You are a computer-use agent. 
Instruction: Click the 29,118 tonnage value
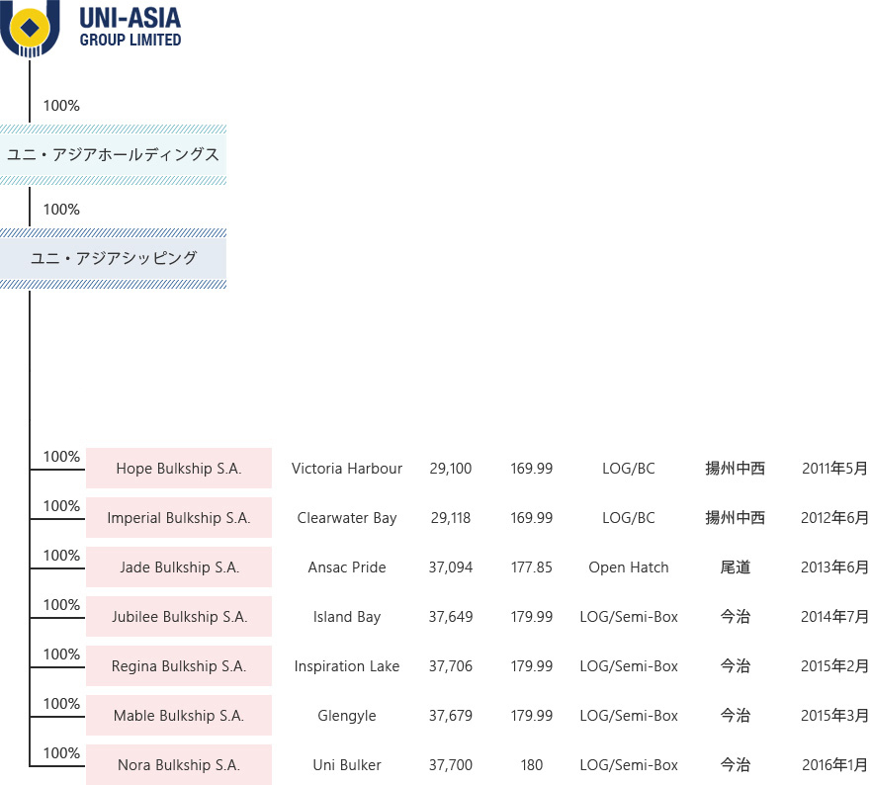click(x=451, y=518)
